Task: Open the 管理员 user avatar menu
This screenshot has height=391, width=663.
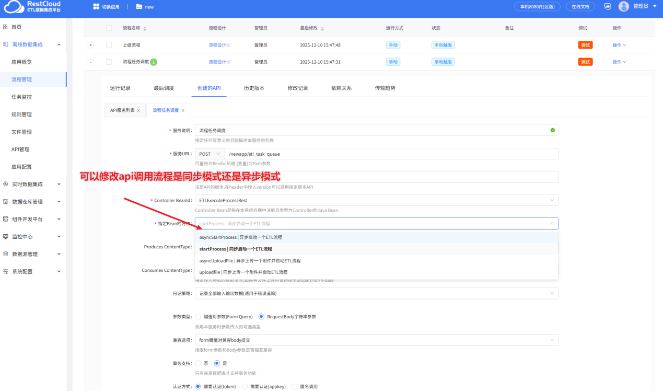Action: 623,6
